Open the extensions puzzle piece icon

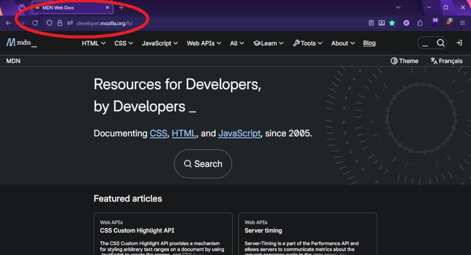coord(420,23)
